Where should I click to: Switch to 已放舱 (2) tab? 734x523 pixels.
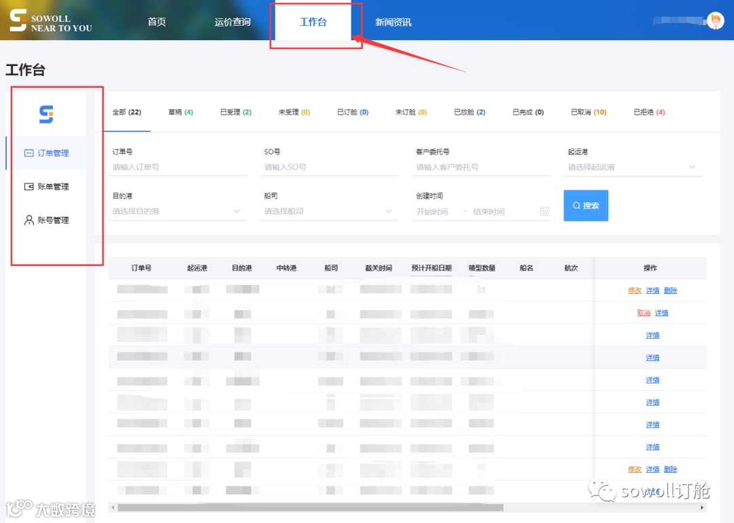(470, 112)
